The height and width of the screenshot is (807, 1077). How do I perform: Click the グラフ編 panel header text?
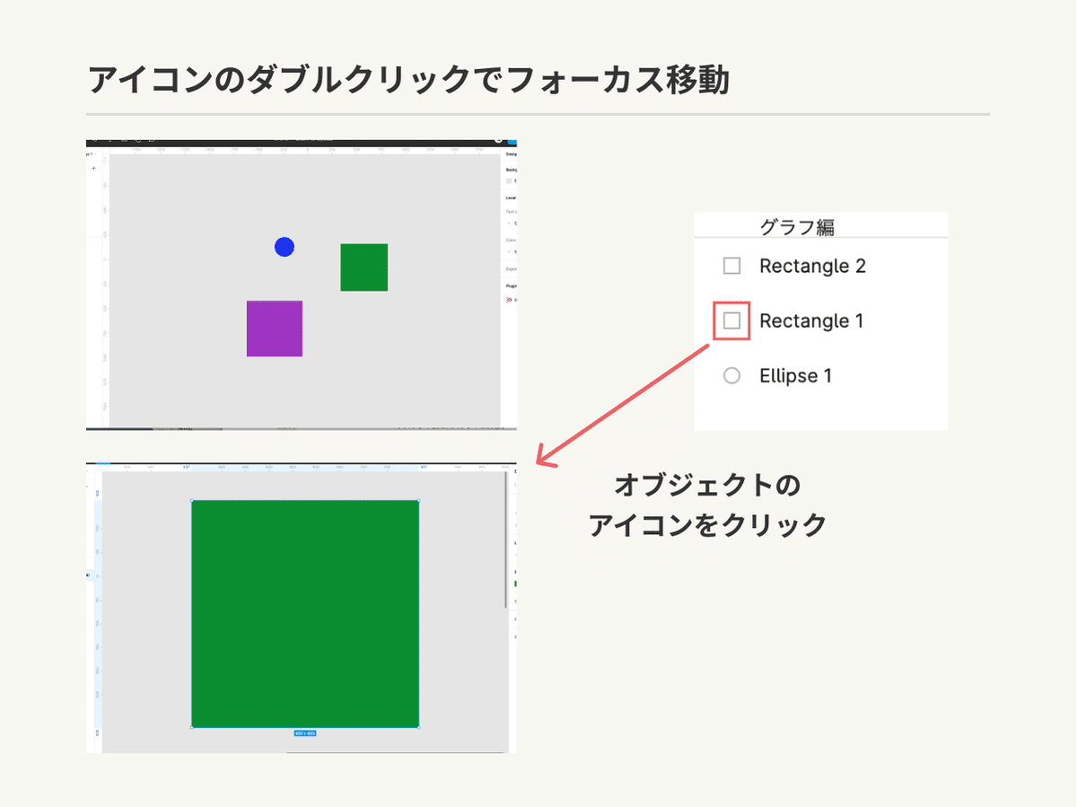(x=797, y=227)
